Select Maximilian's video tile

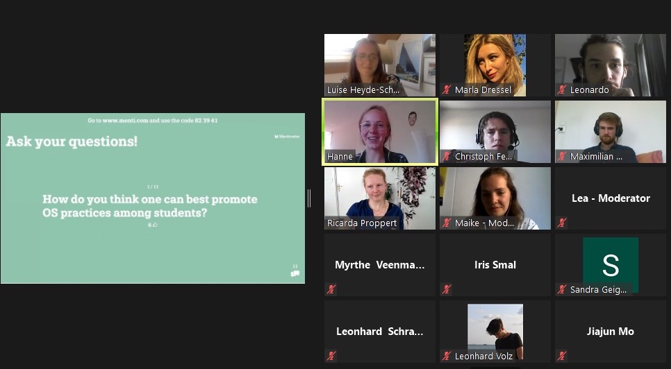pyautogui.click(x=611, y=132)
